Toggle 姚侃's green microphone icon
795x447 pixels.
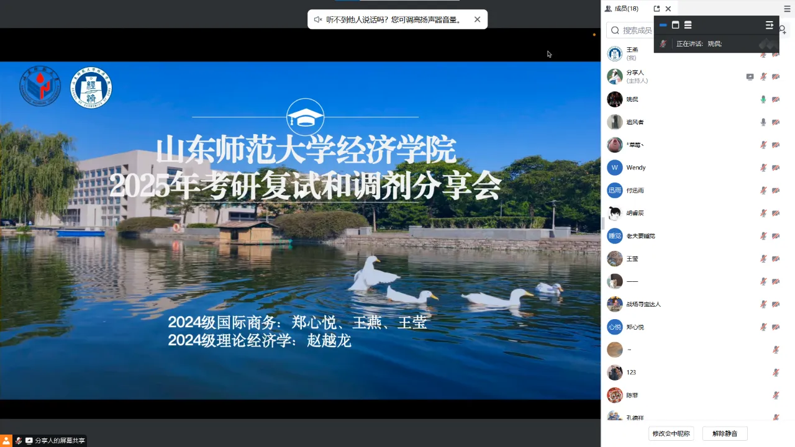(x=763, y=99)
